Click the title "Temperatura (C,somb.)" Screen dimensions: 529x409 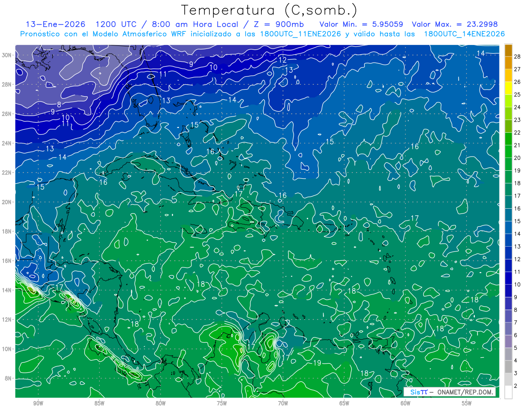pos(269,10)
